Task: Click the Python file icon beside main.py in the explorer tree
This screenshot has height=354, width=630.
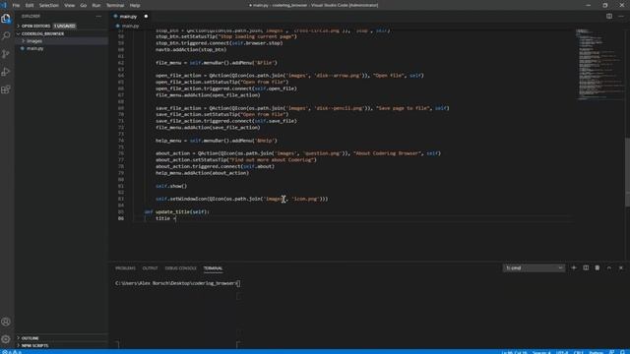Action: click(23, 48)
